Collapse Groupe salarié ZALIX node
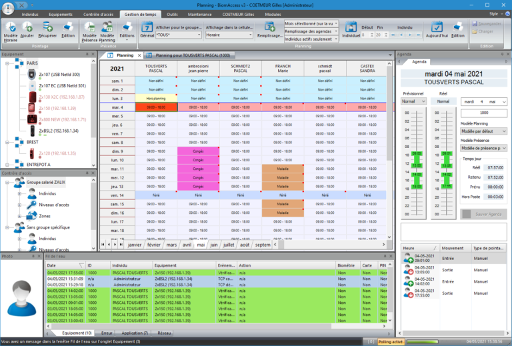The image size is (512, 346). click(x=7, y=183)
